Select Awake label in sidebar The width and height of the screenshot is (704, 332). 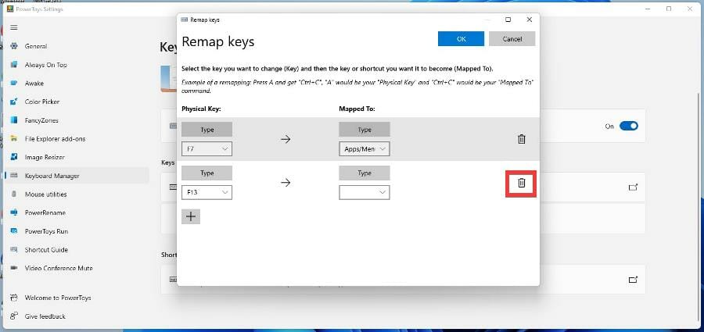(34, 83)
